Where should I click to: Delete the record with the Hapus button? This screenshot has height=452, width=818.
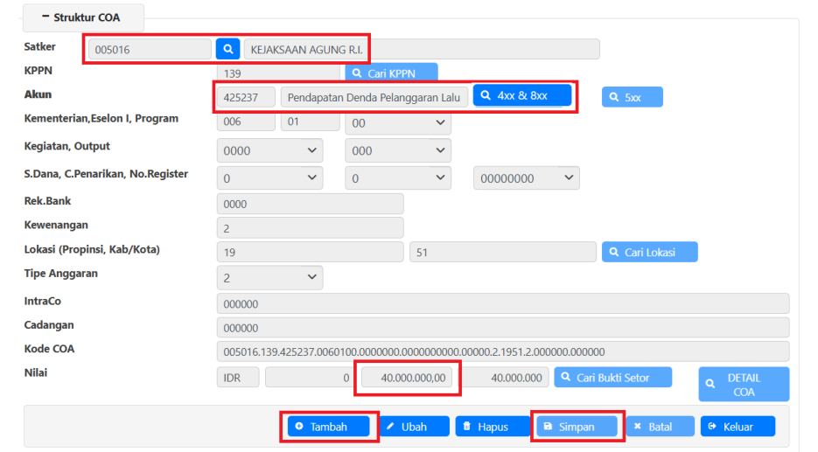point(493,427)
